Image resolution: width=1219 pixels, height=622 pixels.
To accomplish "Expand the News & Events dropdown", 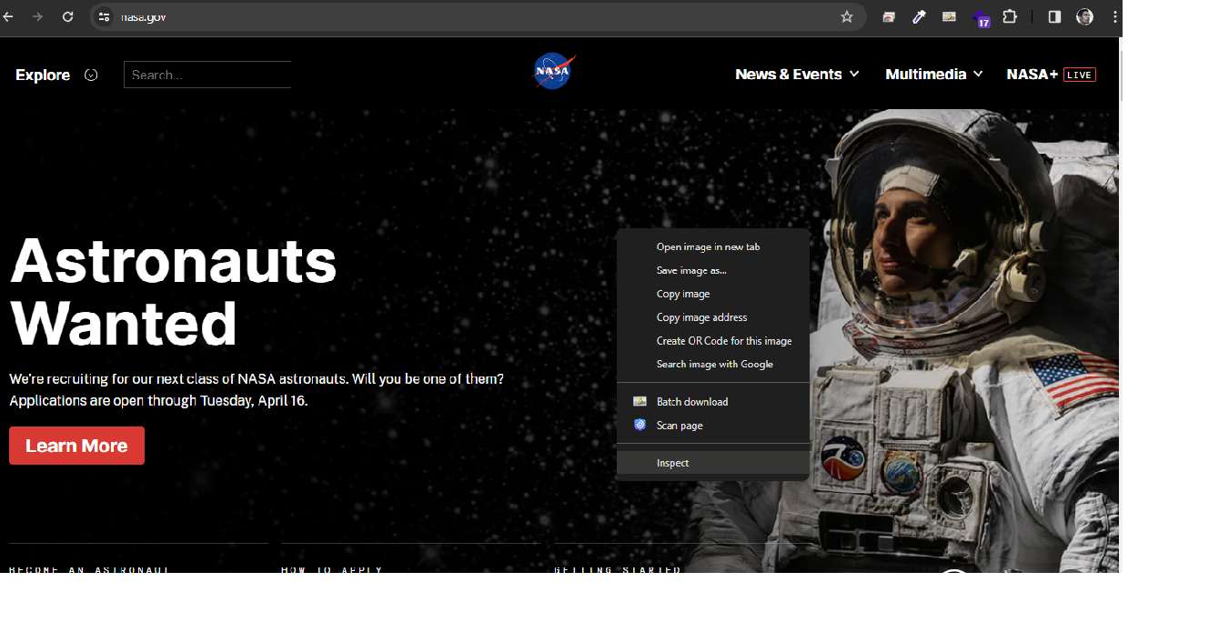I will click(796, 74).
